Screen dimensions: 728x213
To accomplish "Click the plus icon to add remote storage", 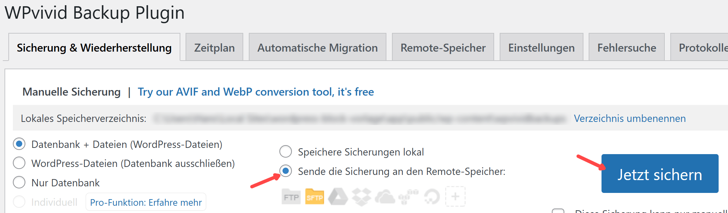I will coord(455,197).
